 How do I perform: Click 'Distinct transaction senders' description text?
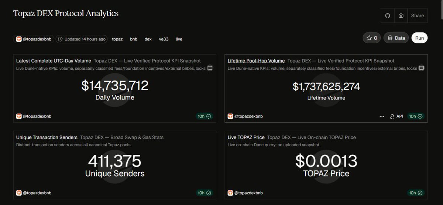tap(74, 145)
